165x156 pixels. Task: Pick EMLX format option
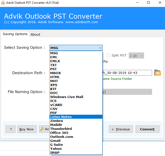[x=76, y=61]
